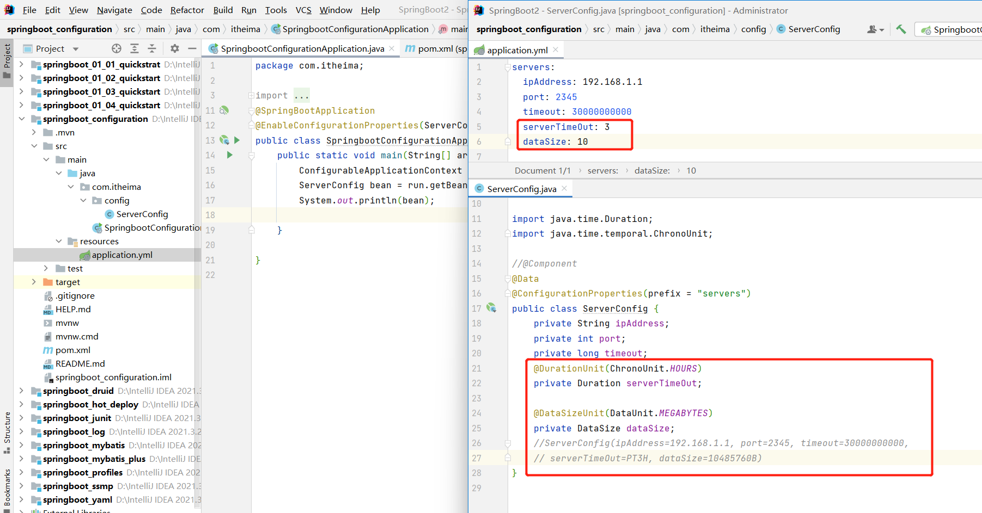982x513 pixels.
Task: Click the Expand All icon in Project panel
Action: (x=135, y=48)
